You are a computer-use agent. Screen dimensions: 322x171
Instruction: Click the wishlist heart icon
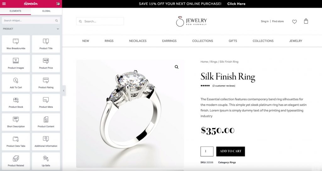pos(294,21)
